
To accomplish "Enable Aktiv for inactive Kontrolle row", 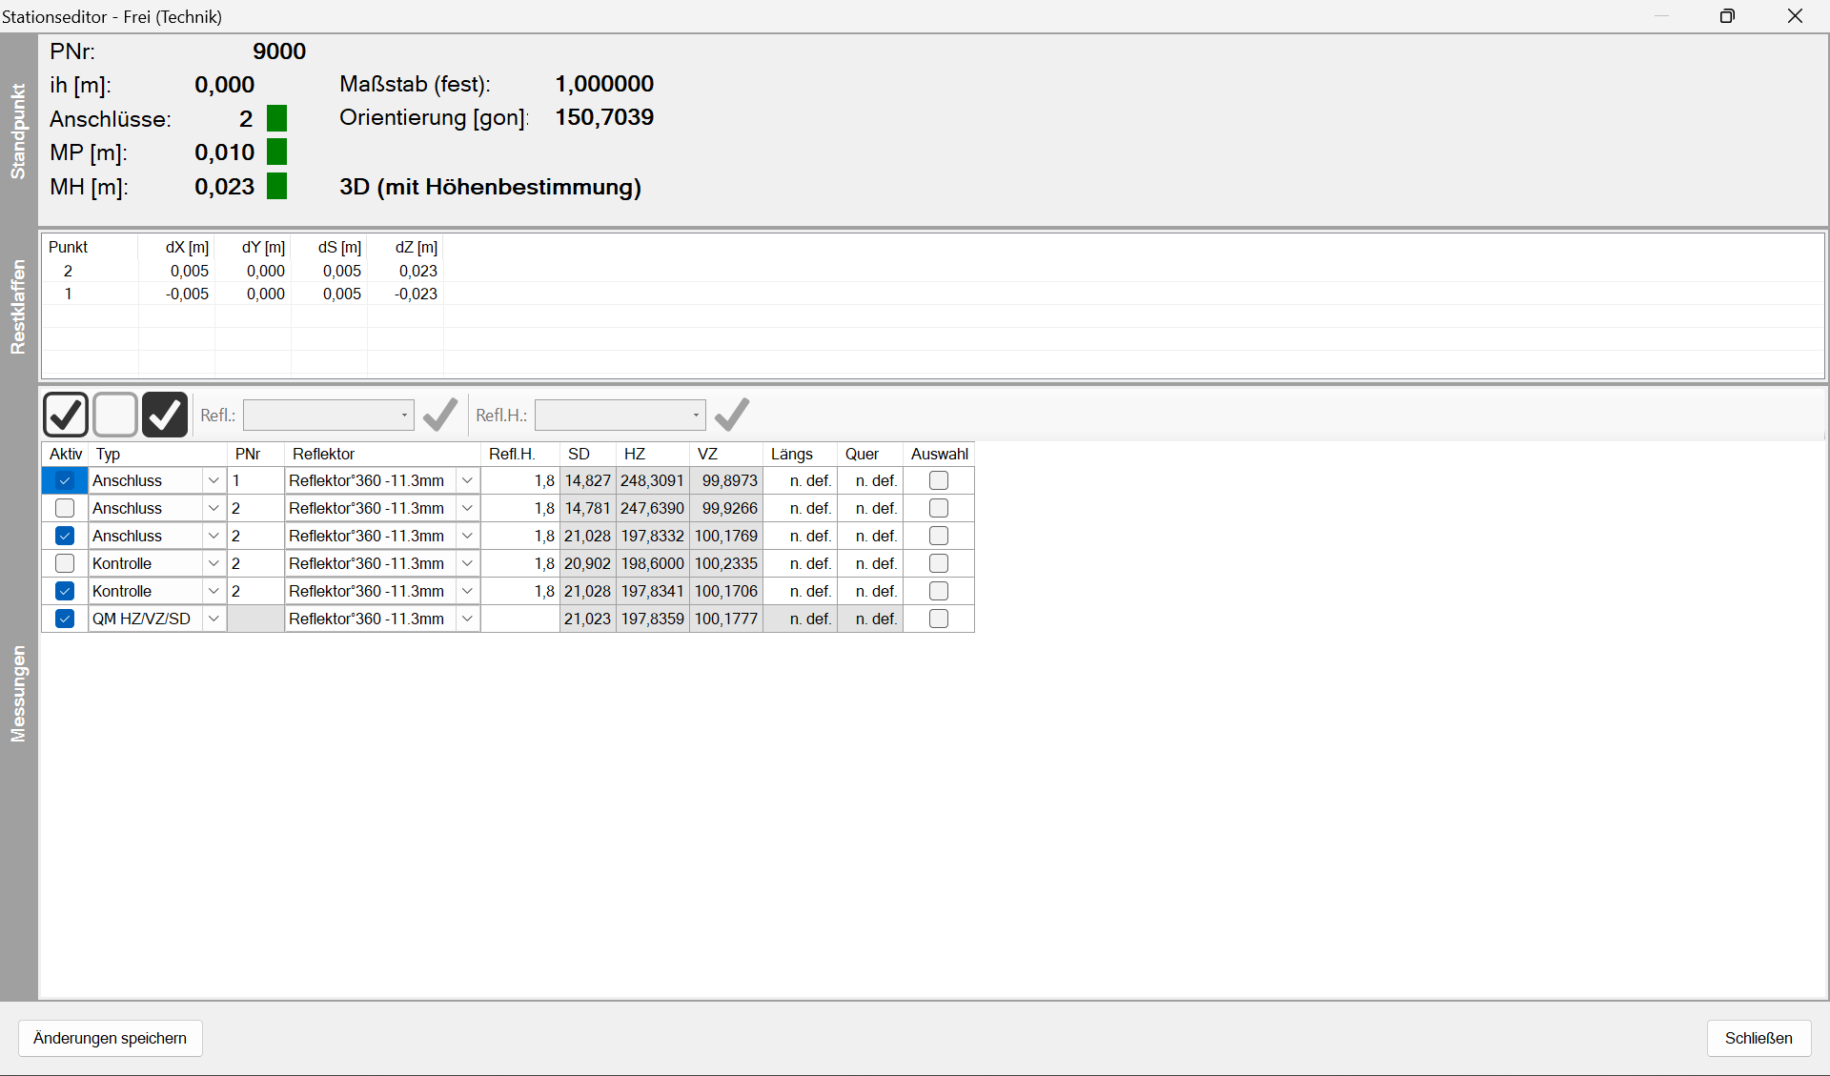I will click(x=65, y=563).
